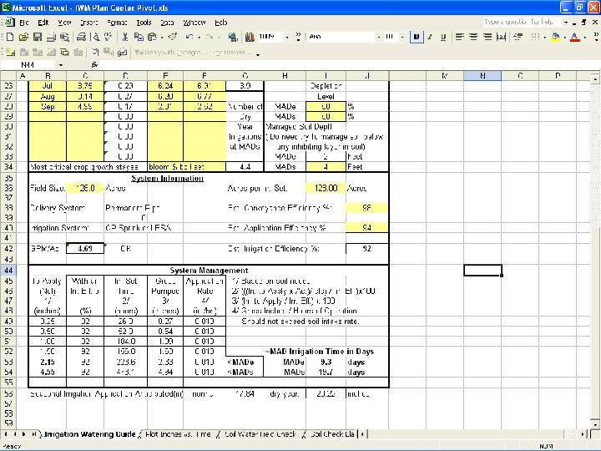Open the Insert menu
Screen dimensions: 601x451
click(89, 23)
